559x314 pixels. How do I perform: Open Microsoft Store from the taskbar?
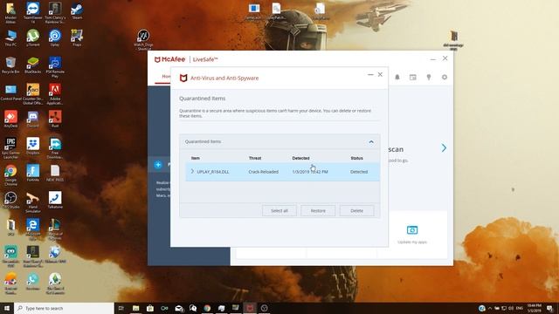coord(150,308)
